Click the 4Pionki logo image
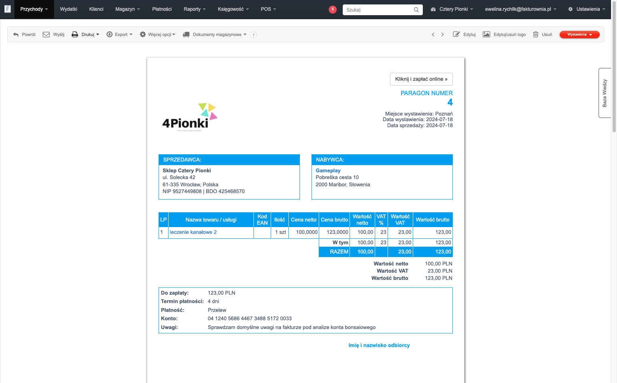 (x=190, y=117)
